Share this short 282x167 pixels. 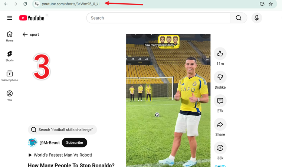(220, 124)
